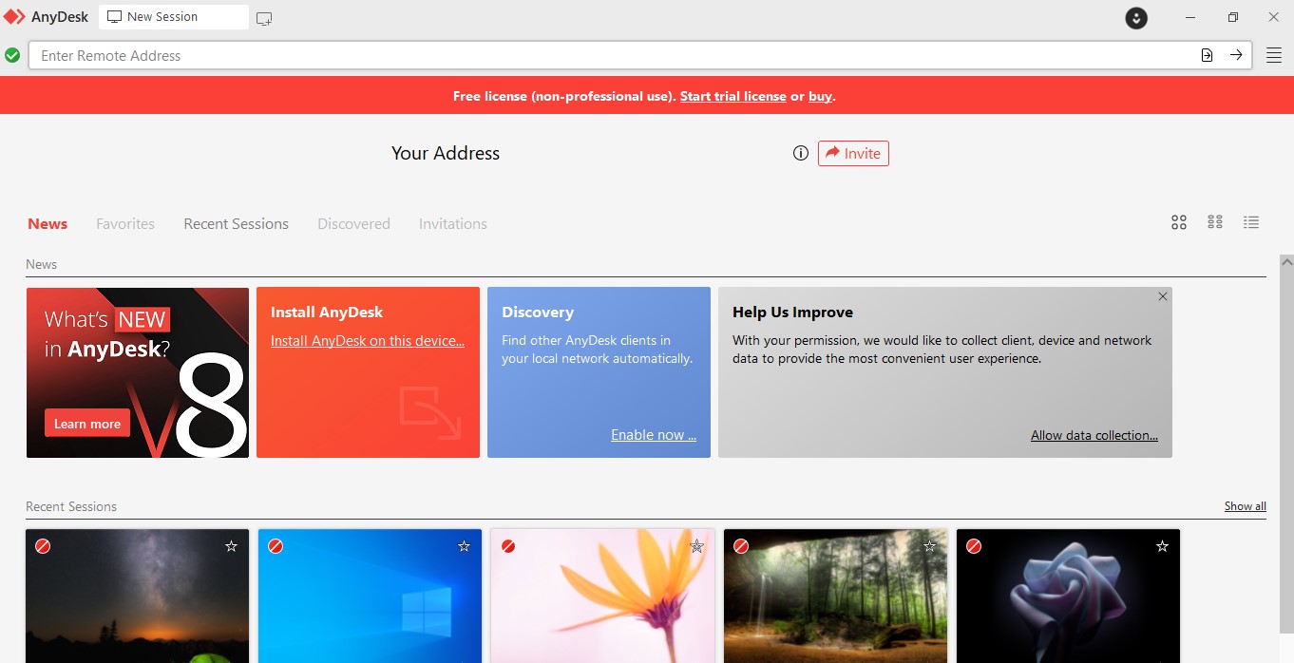This screenshot has height=663, width=1294.
Task: Click the 'Recent Sessions' section heading above thumbnails
Action: [x=71, y=506]
